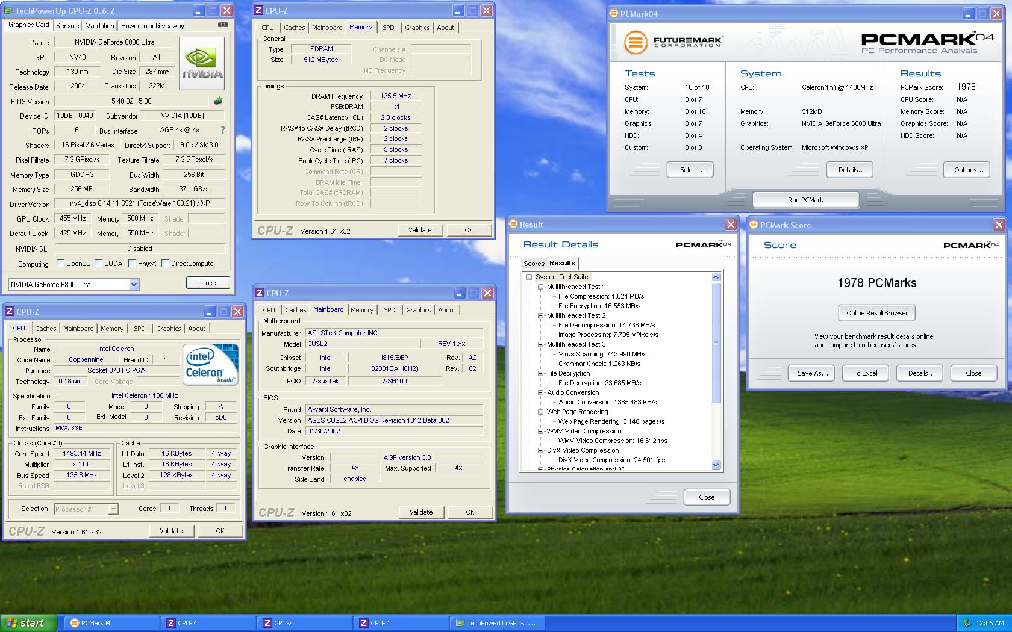Click the Close button in GPU-Z
Screen dimensions: 1012x632
pyautogui.click(x=208, y=283)
